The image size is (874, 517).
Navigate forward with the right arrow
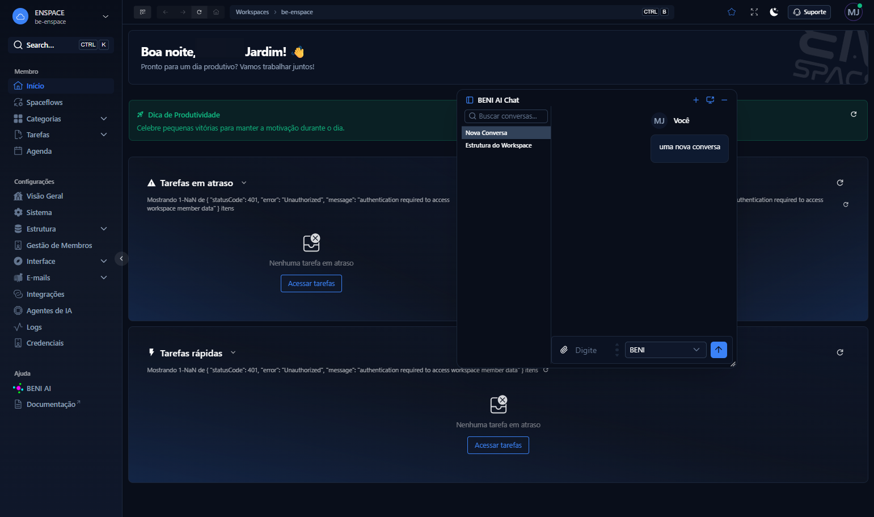coord(183,12)
